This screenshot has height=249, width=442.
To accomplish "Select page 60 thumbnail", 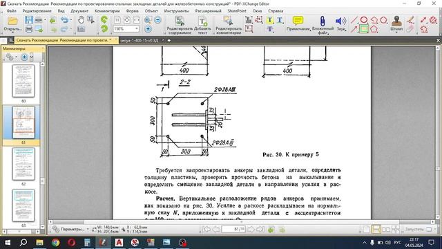I will pos(23,81).
